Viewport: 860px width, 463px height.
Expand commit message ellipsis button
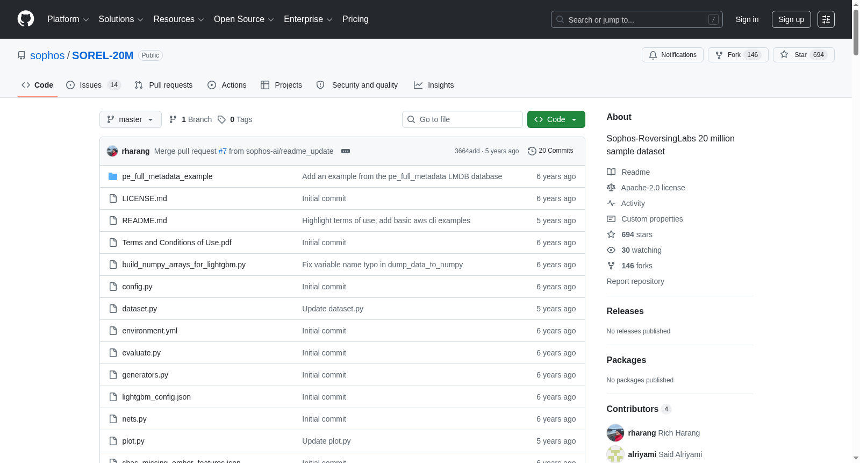point(346,151)
